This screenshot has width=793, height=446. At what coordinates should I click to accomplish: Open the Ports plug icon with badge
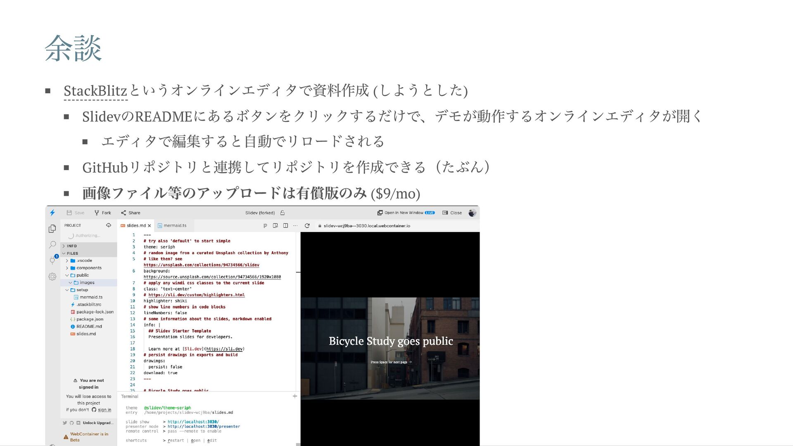(x=52, y=260)
